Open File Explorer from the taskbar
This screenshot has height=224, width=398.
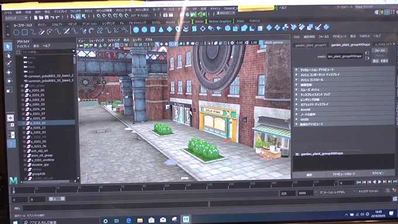140,220
